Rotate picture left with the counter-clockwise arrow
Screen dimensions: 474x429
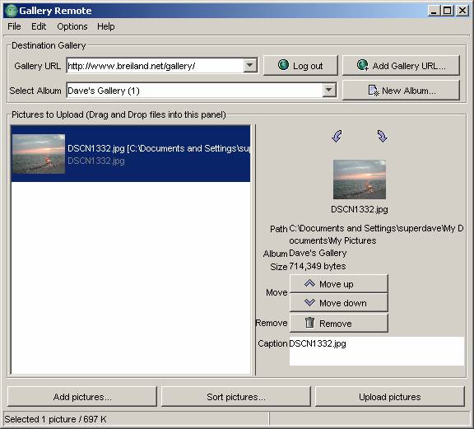click(337, 136)
